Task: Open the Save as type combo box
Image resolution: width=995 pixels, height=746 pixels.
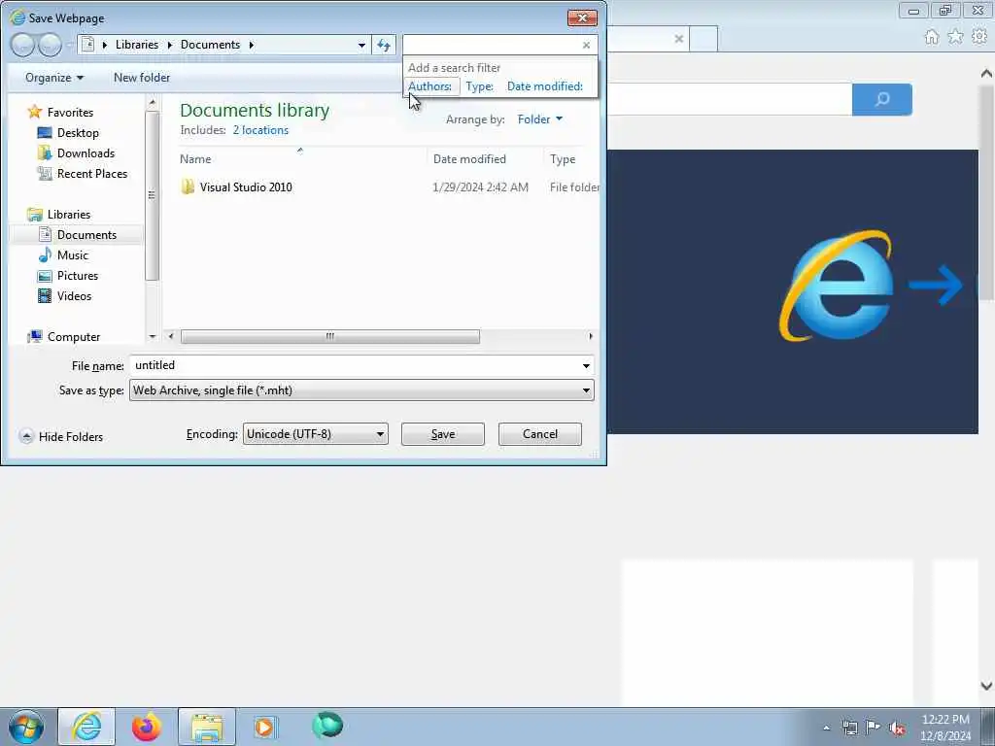Action: [361, 390]
